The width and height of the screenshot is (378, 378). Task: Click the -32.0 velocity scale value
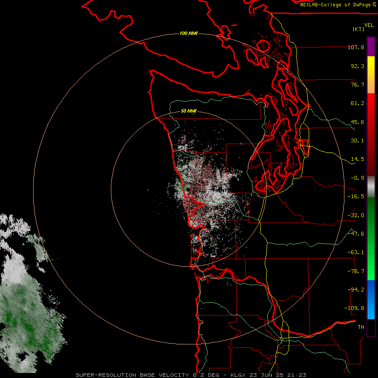356,215
